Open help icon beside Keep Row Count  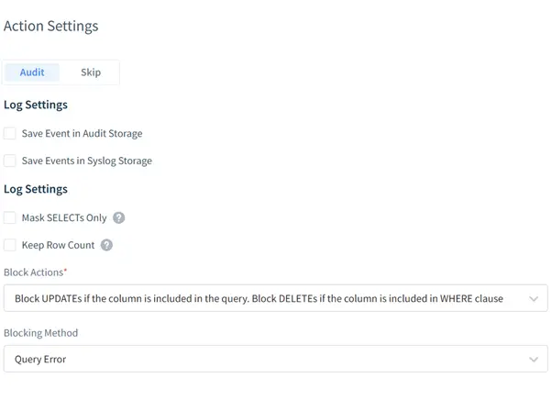(x=106, y=245)
